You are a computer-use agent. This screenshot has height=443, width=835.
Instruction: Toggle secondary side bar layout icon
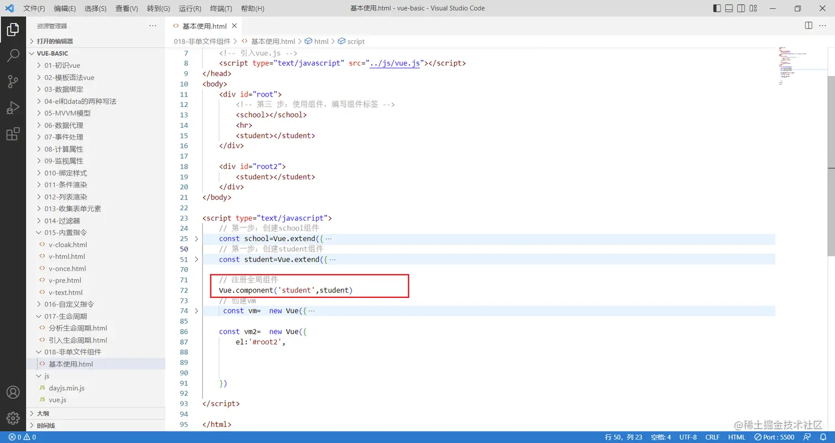(x=741, y=8)
